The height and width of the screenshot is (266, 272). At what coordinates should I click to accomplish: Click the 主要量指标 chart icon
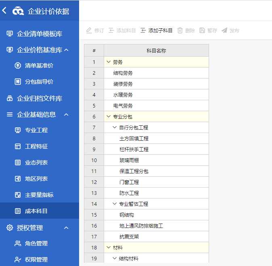(x=17, y=195)
